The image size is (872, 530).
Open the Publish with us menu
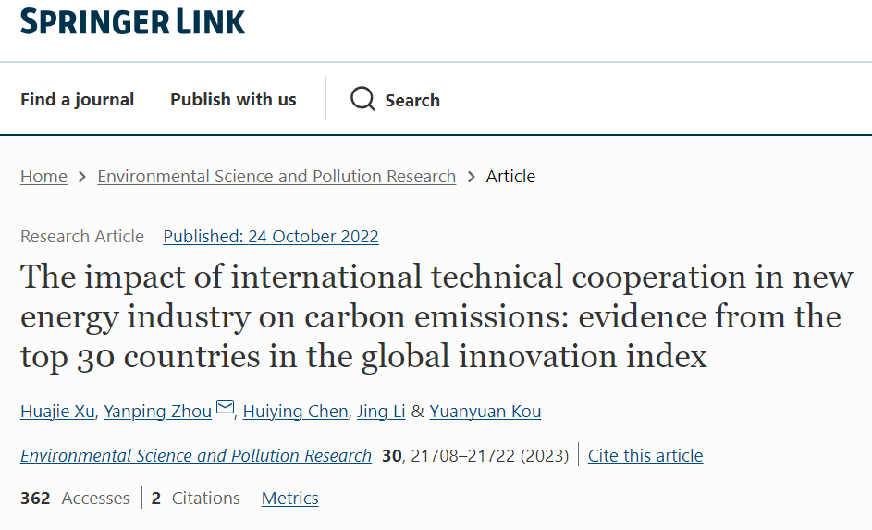point(233,100)
